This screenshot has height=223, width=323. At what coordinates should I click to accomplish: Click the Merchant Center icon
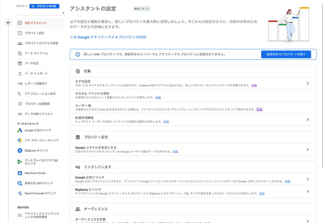point(20,173)
